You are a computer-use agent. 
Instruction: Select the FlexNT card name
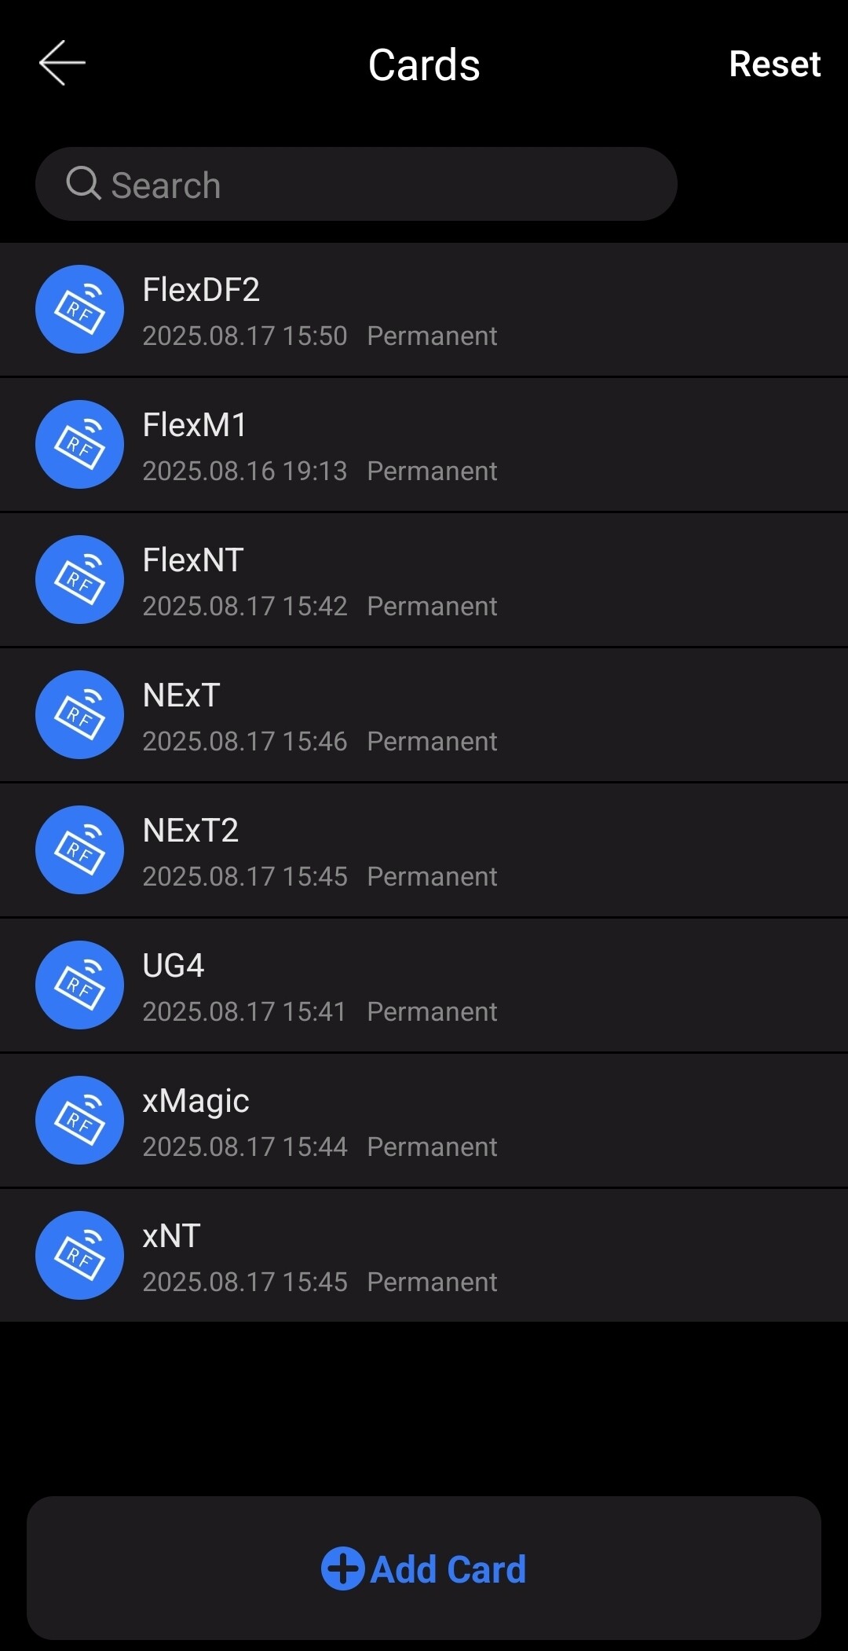(193, 560)
